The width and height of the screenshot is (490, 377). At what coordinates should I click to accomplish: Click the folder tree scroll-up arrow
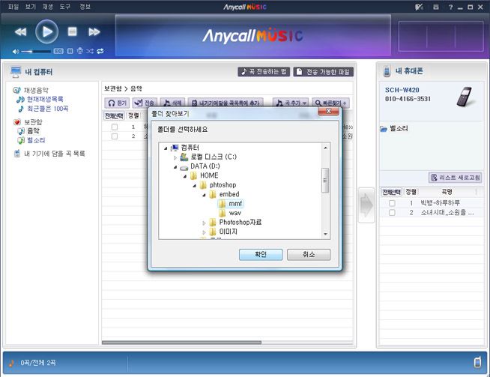click(x=325, y=148)
